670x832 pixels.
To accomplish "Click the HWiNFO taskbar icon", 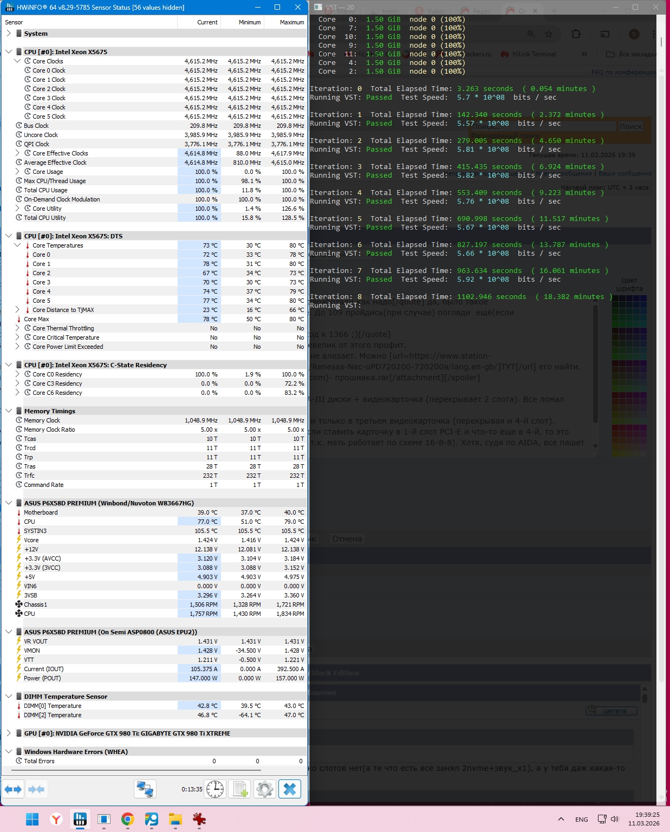I will point(80,819).
